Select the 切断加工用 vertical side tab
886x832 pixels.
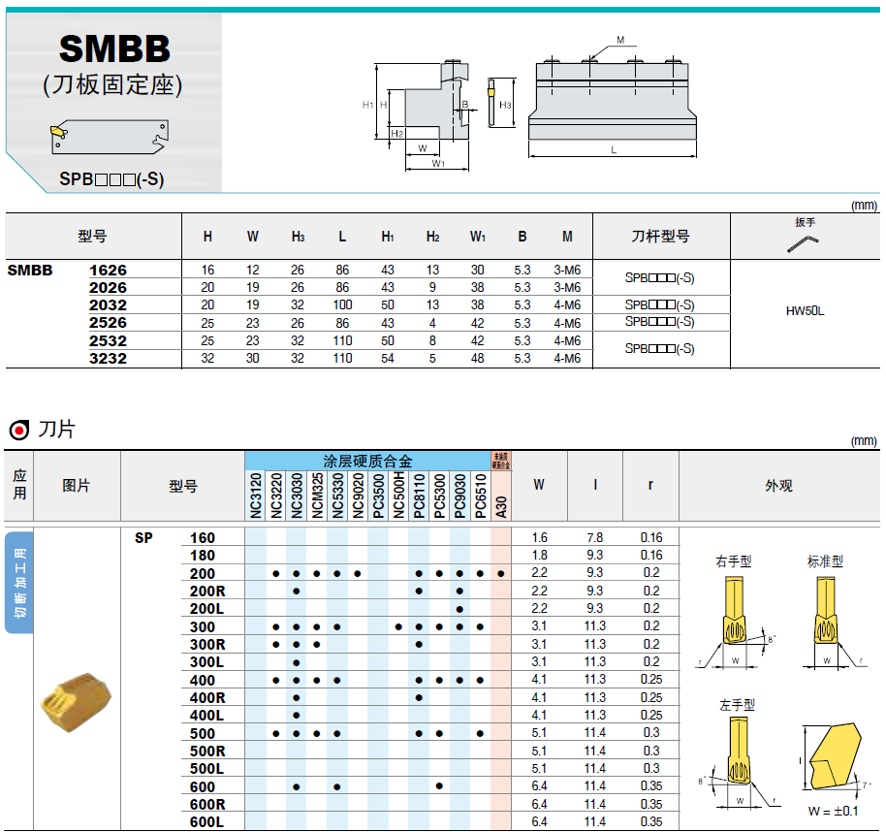(18, 582)
